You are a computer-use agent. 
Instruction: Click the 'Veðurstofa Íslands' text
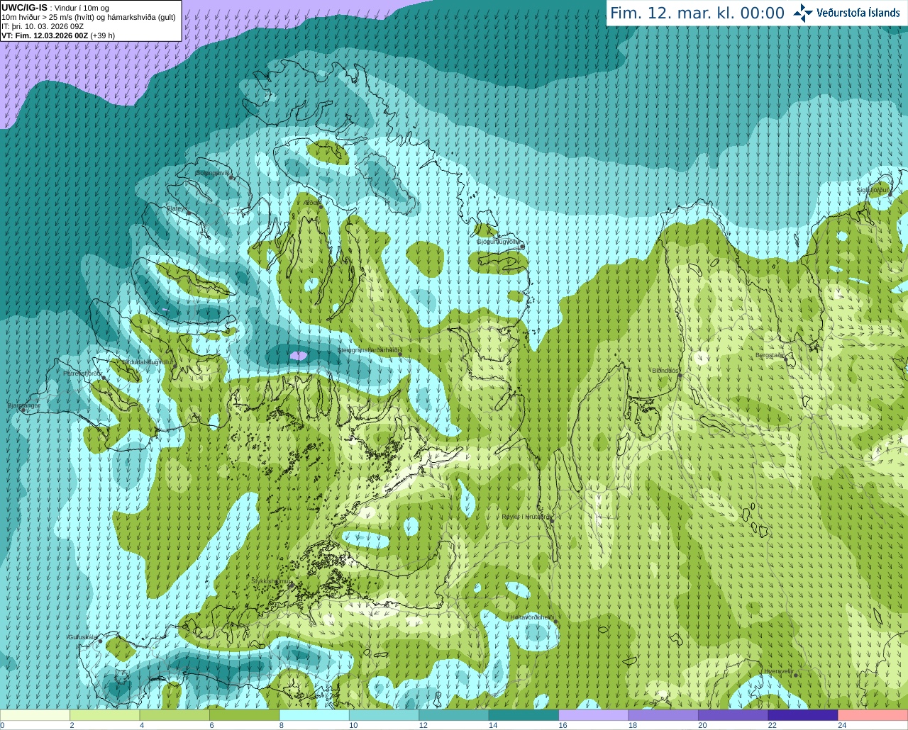[858, 13]
